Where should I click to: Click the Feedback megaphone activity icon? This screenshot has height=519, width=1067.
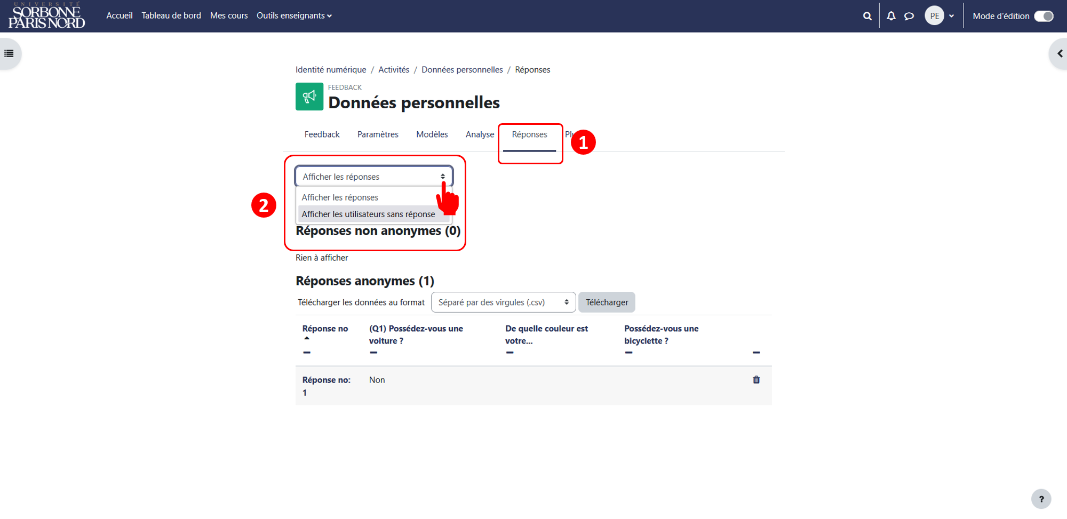coord(309,97)
